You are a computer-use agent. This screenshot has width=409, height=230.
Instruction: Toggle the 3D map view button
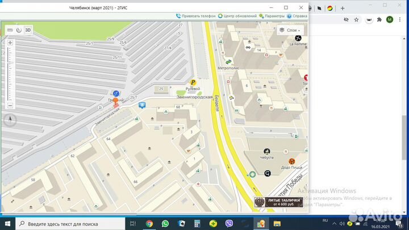coord(28,30)
